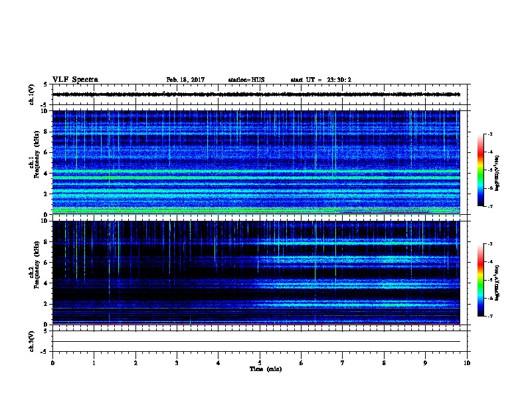Click the tick label "5" above "Time (min)"
The height and width of the screenshot is (407, 526).
coord(260,363)
